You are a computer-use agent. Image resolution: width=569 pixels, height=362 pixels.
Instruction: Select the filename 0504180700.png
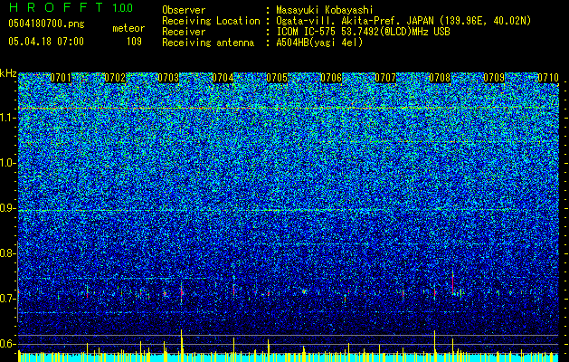point(46,24)
